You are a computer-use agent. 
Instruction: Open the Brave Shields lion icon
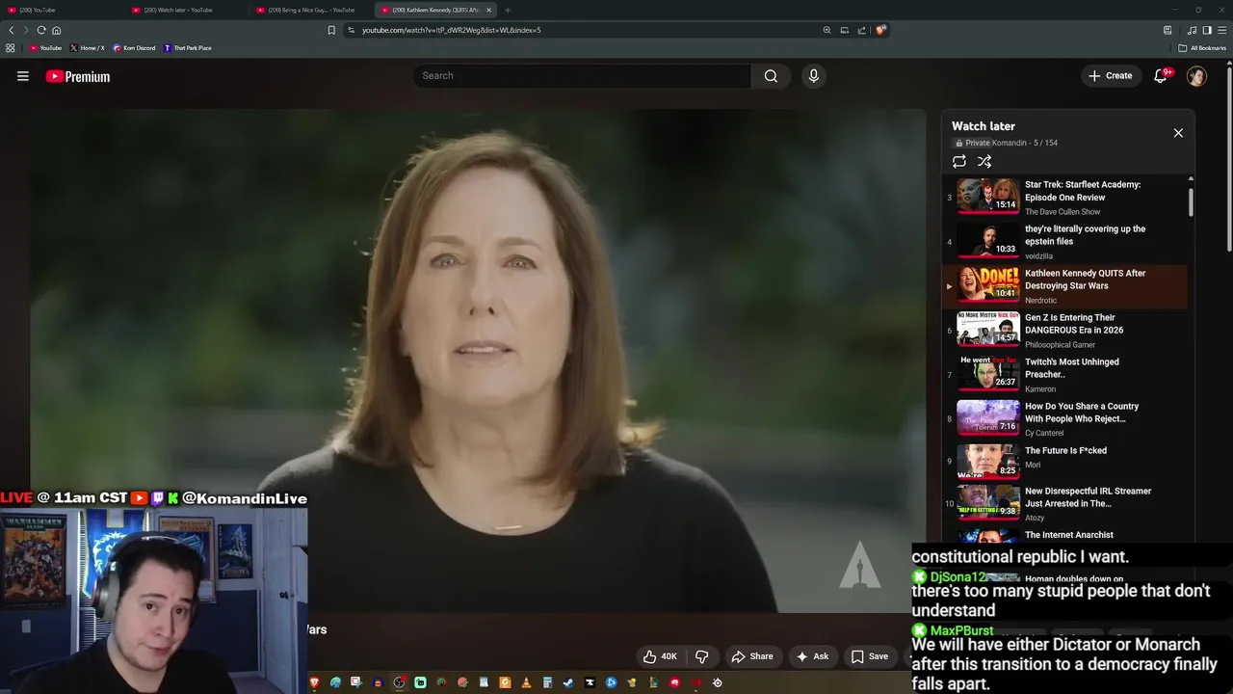pyautogui.click(x=880, y=30)
